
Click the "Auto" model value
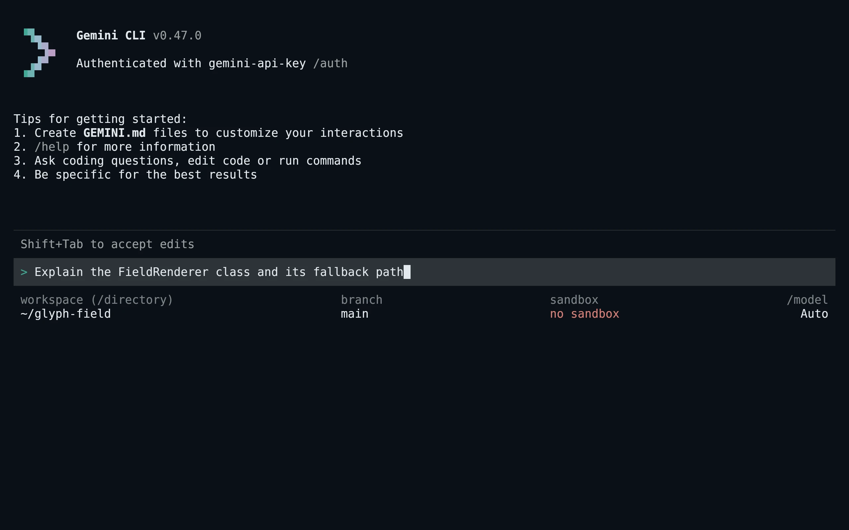(814, 314)
